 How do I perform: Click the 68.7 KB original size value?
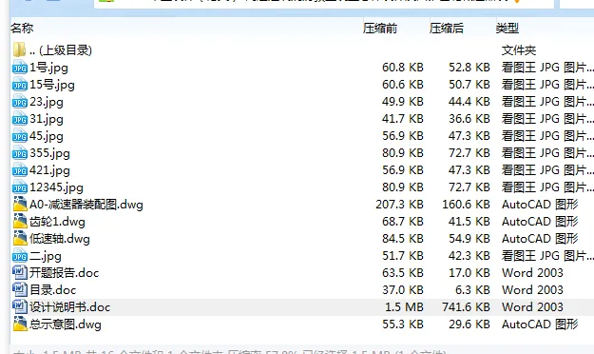pos(403,221)
